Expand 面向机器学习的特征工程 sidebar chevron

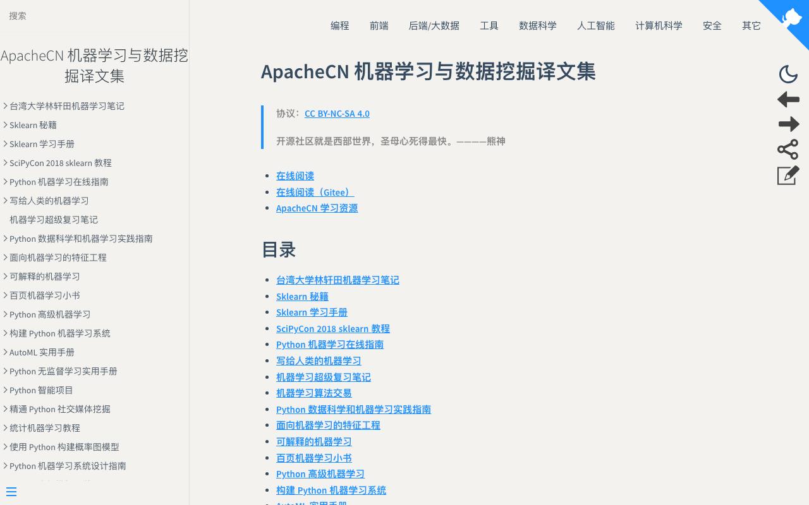pyautogui.click(x=5, y=258)
